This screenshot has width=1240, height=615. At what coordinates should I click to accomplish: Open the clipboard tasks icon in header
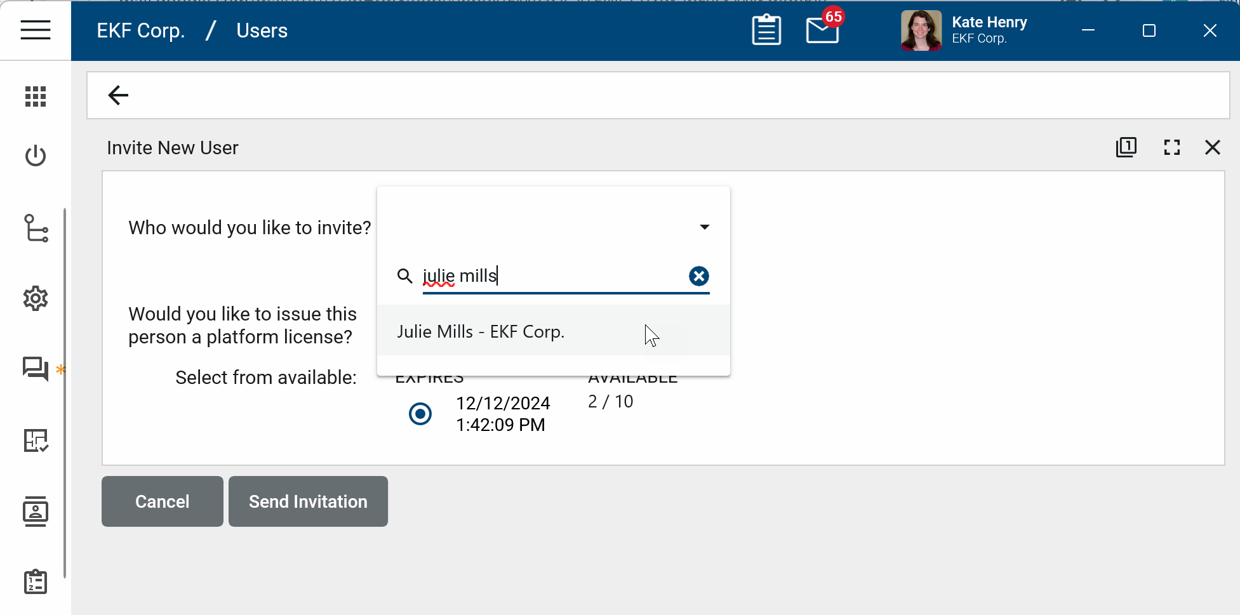coord(766,30)
